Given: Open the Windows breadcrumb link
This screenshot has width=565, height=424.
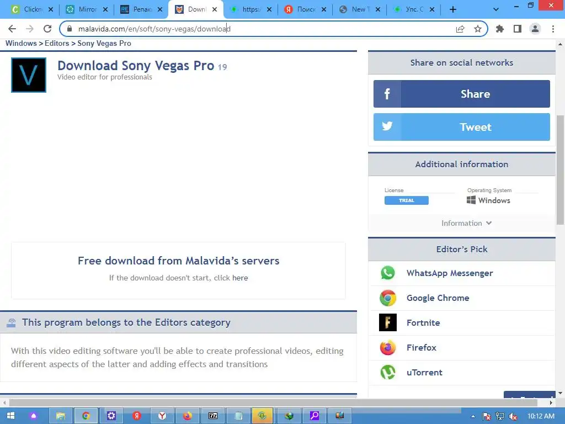Looking at the screenshot, I should tap(21, 43).
